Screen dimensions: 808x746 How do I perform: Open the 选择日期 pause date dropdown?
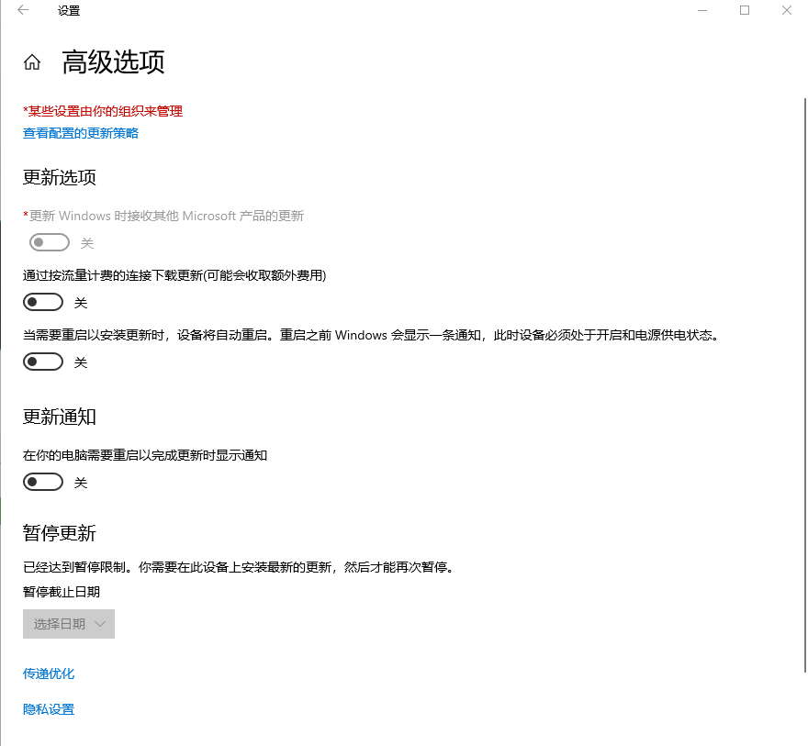click(69, 624)
